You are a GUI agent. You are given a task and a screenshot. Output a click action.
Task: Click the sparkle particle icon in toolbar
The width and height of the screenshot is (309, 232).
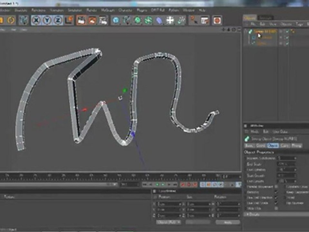point(181,20)
